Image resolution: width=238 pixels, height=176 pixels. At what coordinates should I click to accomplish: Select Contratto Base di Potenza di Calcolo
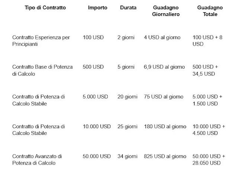pyautogui.click(x=42, y=70)
